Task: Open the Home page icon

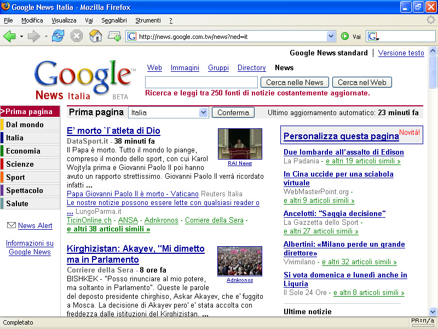Action: [95, 36]
